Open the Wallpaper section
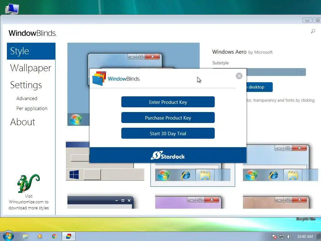This screenshot has width=321, height=241. point(31,68)
